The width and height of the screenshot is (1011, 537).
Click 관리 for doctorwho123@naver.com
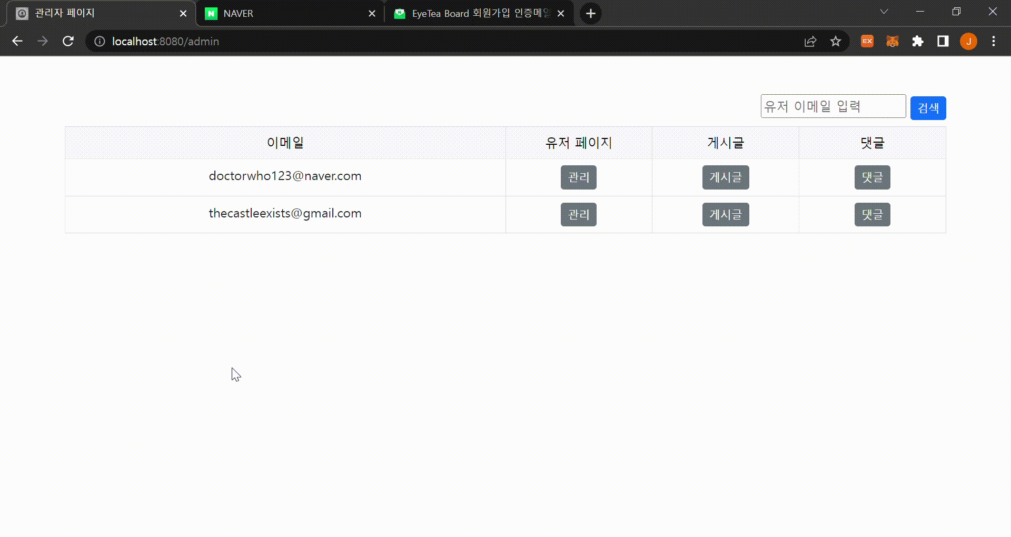coord(578,177)
